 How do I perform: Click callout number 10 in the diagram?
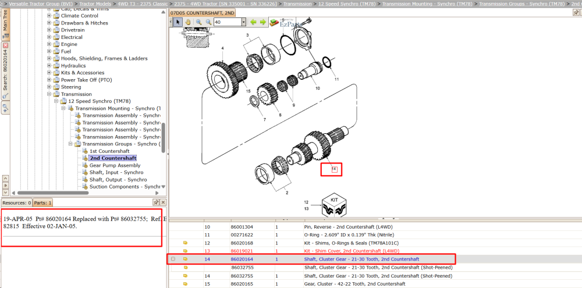click(x=317, y=88)
